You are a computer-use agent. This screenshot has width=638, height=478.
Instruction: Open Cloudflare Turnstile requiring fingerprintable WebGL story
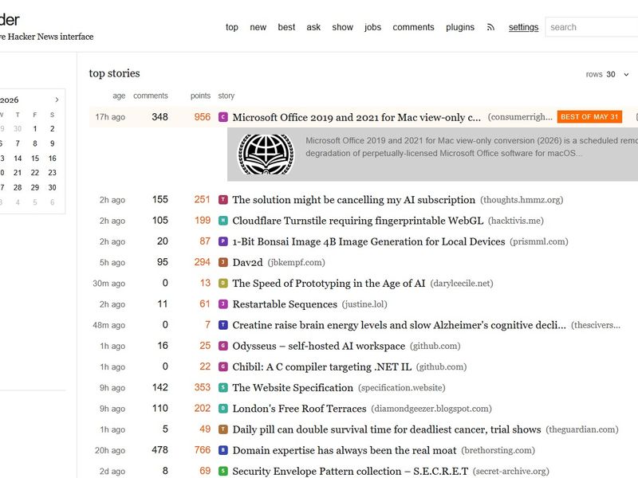click(x=357, y=221)
